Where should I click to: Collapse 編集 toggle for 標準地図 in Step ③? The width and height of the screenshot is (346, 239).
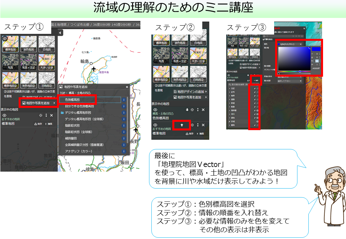pos(256,81)
